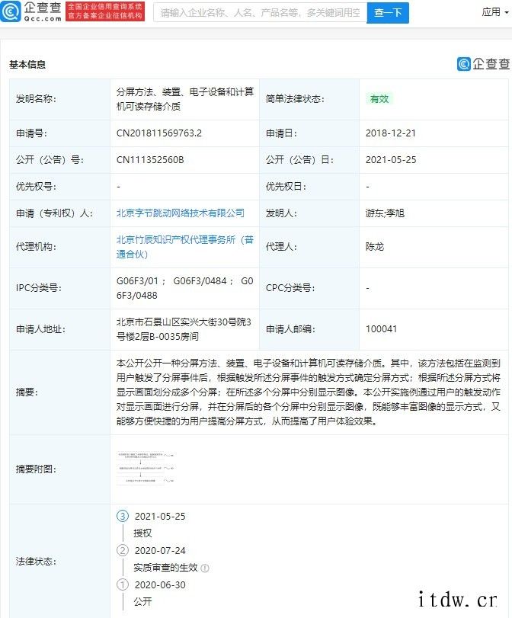512x618 pixels.
Task: Open applicant link 北京字节跳动网络技术有限公司
Action: point(180,213)
